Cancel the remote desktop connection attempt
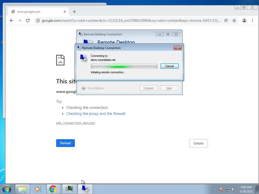Image resolution: width=259 pixels, height=194 pixels. click(169, 66)
